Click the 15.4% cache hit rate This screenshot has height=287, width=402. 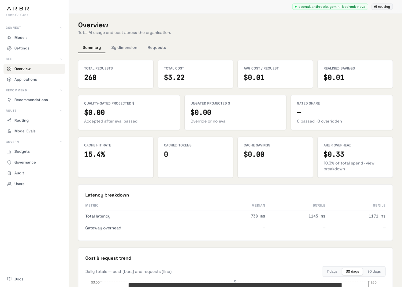pyautogui.click(x=95, y=154)
